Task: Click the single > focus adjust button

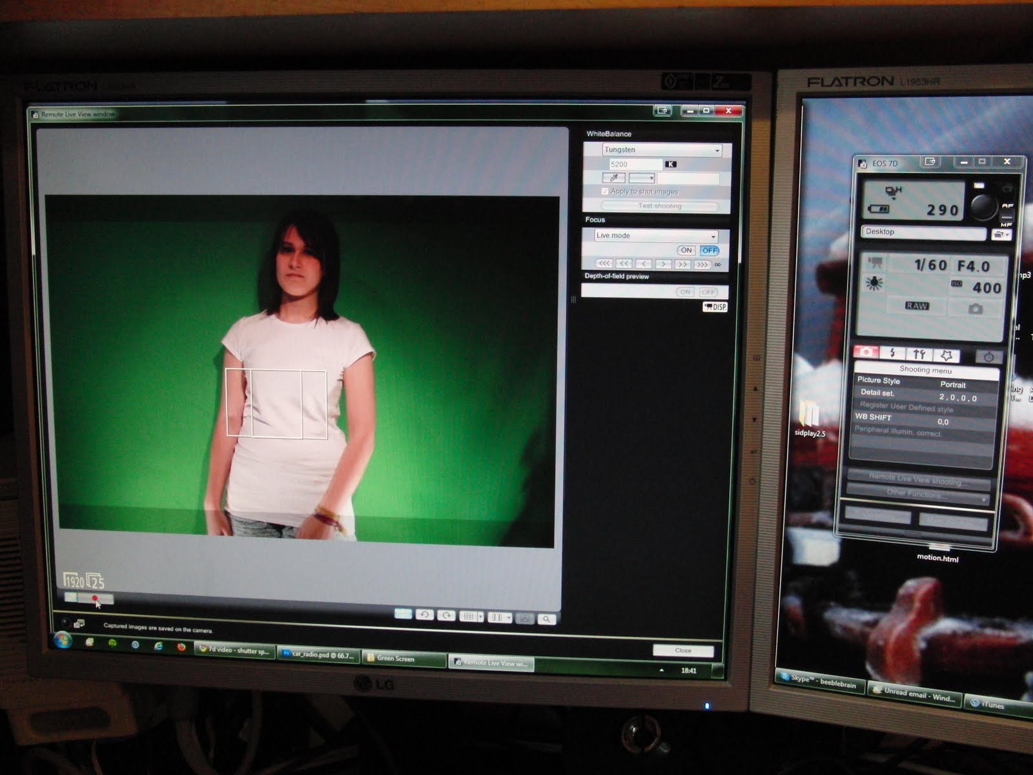Action: click(x=663, y=263)
